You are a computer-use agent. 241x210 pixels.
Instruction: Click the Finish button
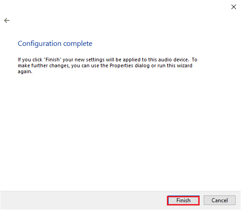tap(183, 200)
